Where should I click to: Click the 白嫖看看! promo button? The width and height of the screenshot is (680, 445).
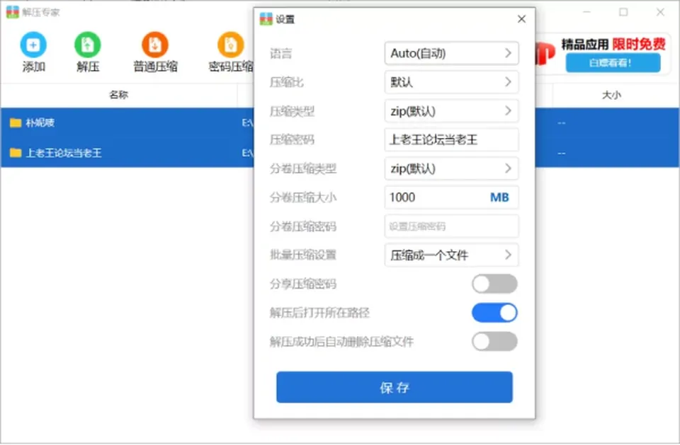[613, 63]
